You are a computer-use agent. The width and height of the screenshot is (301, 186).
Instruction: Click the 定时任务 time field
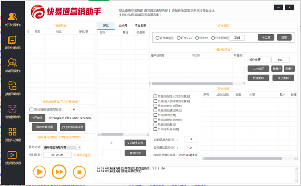pos(57,155)
